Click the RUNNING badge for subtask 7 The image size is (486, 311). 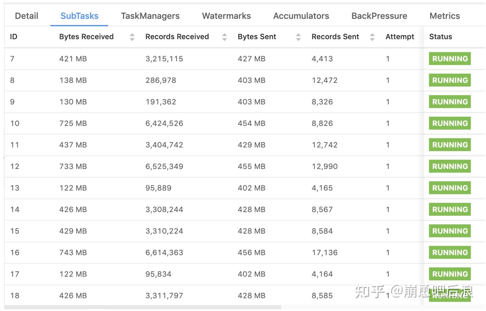click(x=450, y=58)
